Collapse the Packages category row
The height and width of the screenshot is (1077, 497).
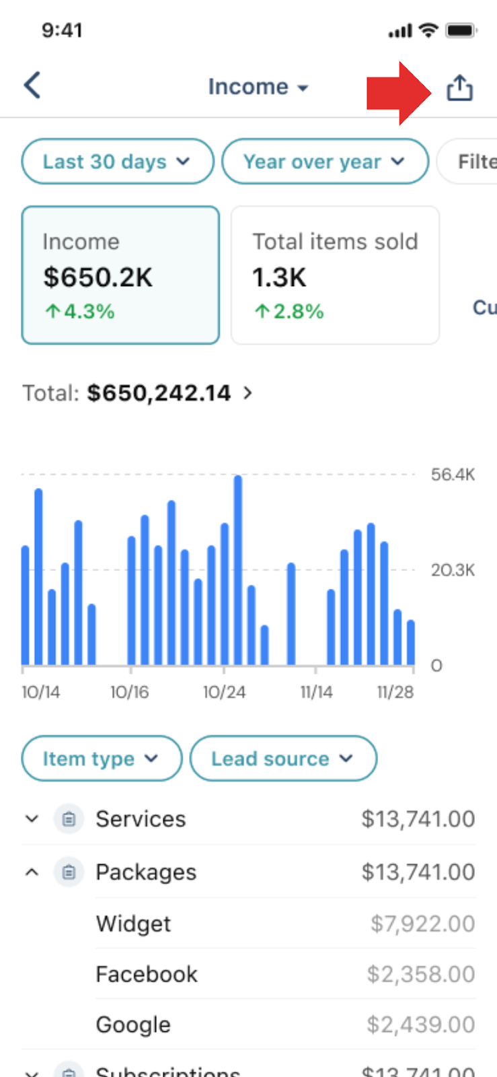[32, 872]
